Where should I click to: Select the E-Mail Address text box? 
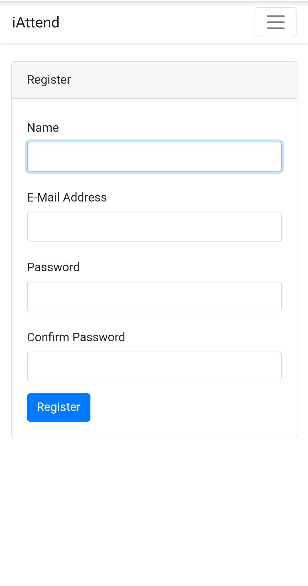tap(154, 227)
